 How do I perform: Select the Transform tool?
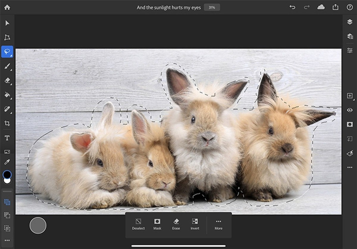[7, 37]
